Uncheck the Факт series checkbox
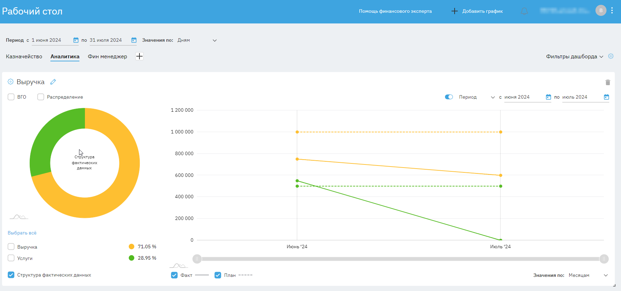 point(174,275)
